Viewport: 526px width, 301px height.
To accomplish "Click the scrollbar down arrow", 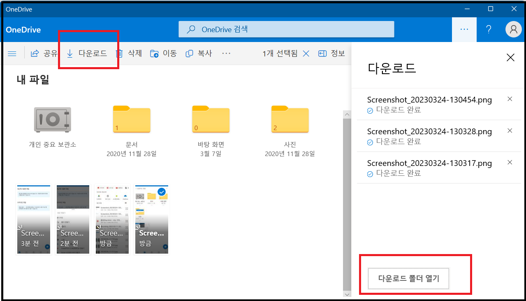I will pyautogui.click(x=347, y=294).
